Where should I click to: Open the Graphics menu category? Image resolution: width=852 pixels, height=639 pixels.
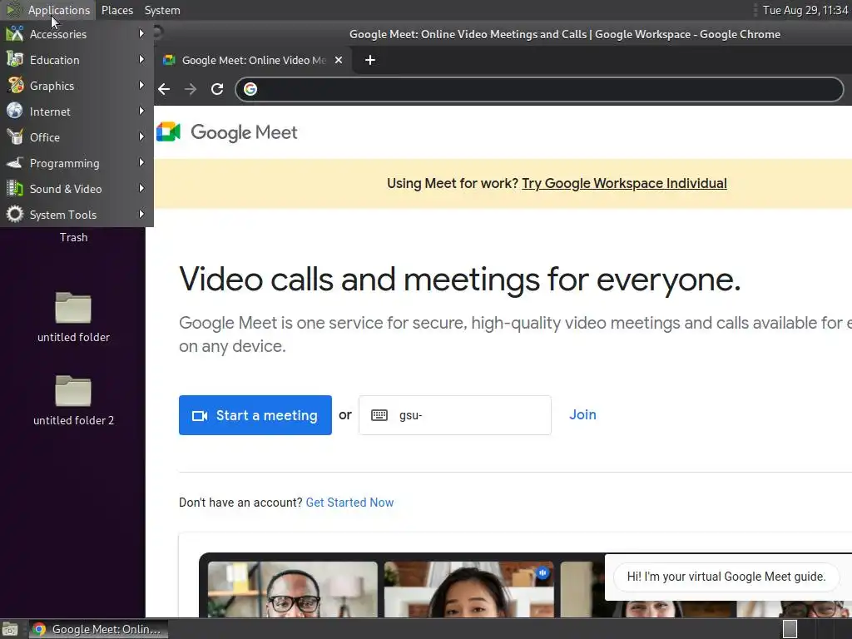(x=77, y=86)
